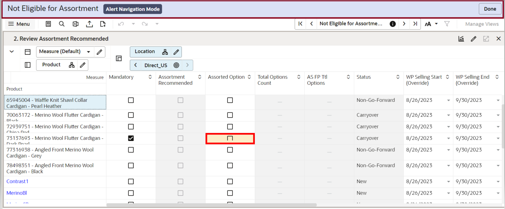Click the horizontal scrollbar at the grid bottom
Viewport: 505px width, 209px height.
pos(211,205)
